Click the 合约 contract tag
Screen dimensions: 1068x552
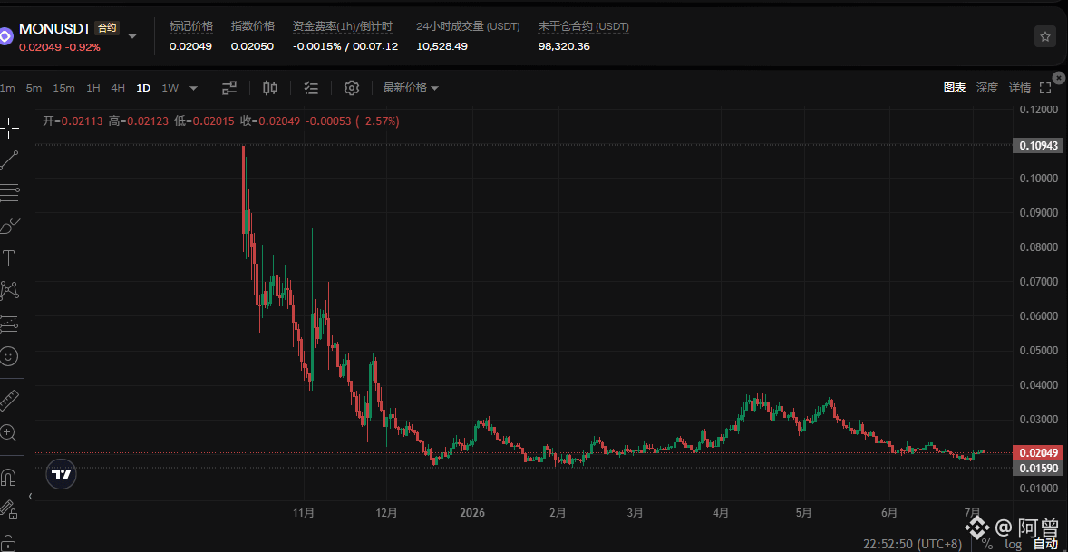tap(107, 29)
